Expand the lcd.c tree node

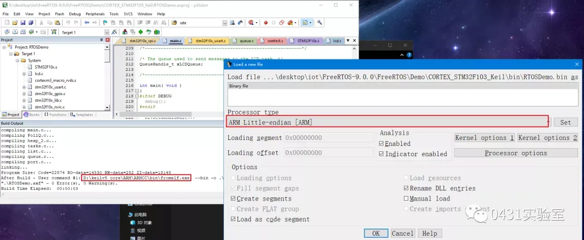point(24,74)
